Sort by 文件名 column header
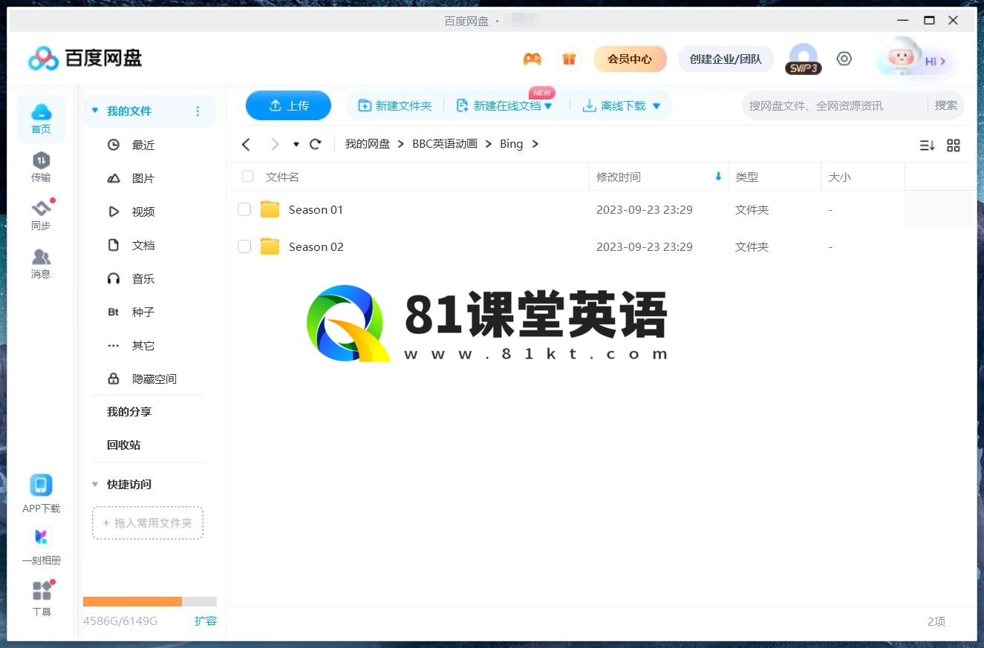Viewport: 984px width, 648px height. 282,177
